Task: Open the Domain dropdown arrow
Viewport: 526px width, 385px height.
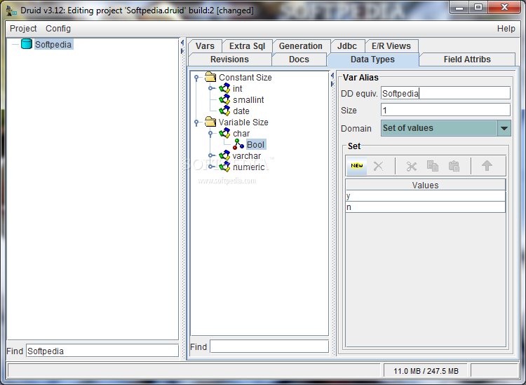Action: coord(504,128)
